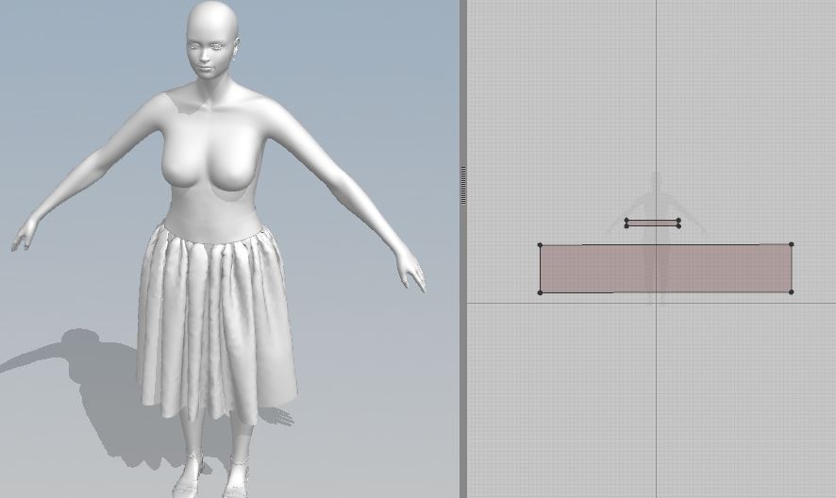836x498 pixels.
Task: Click the avatar's head in the 3D view
Action: 211,38
